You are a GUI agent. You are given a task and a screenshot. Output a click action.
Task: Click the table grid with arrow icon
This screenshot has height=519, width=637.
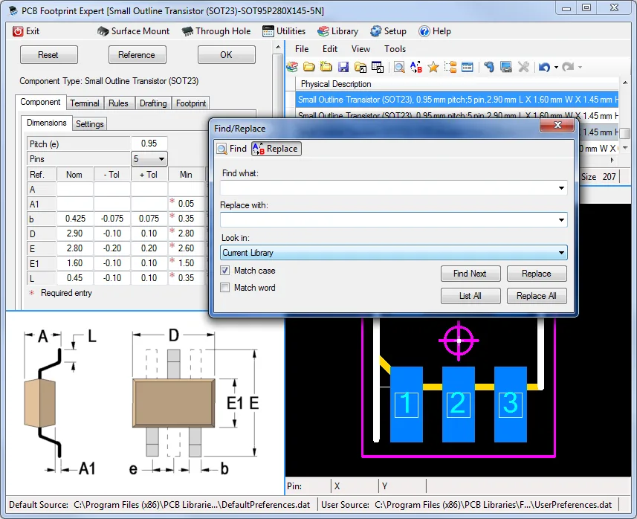(378, 67)
